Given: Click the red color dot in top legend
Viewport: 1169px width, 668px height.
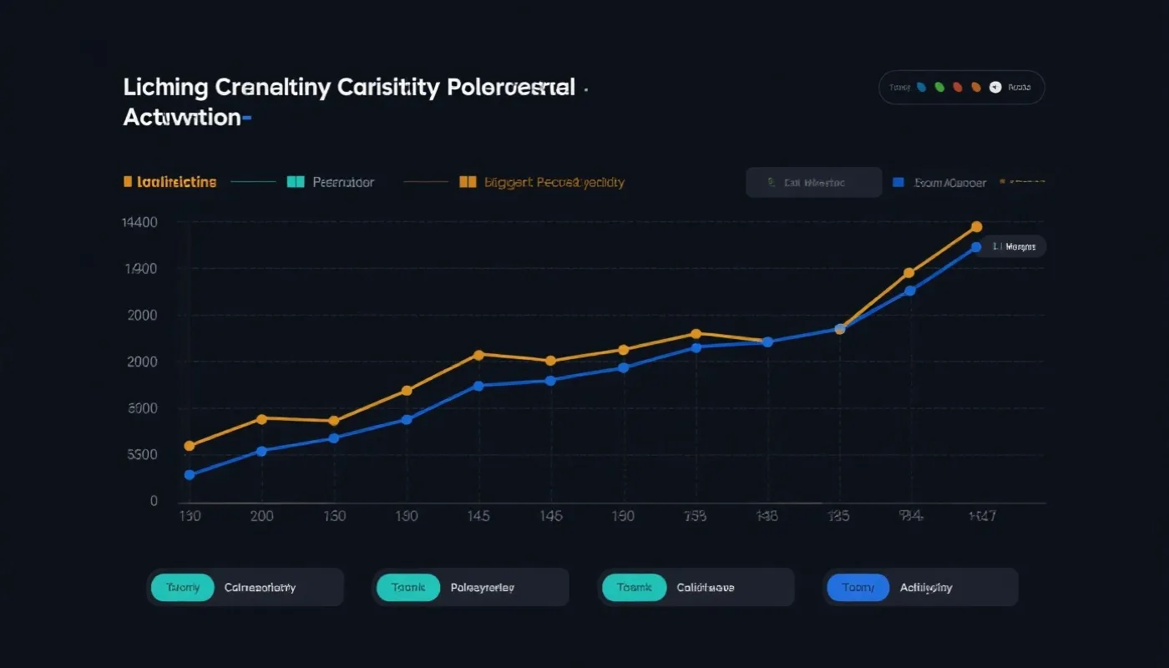Looking at the screenshot, I should coord(958,87).
